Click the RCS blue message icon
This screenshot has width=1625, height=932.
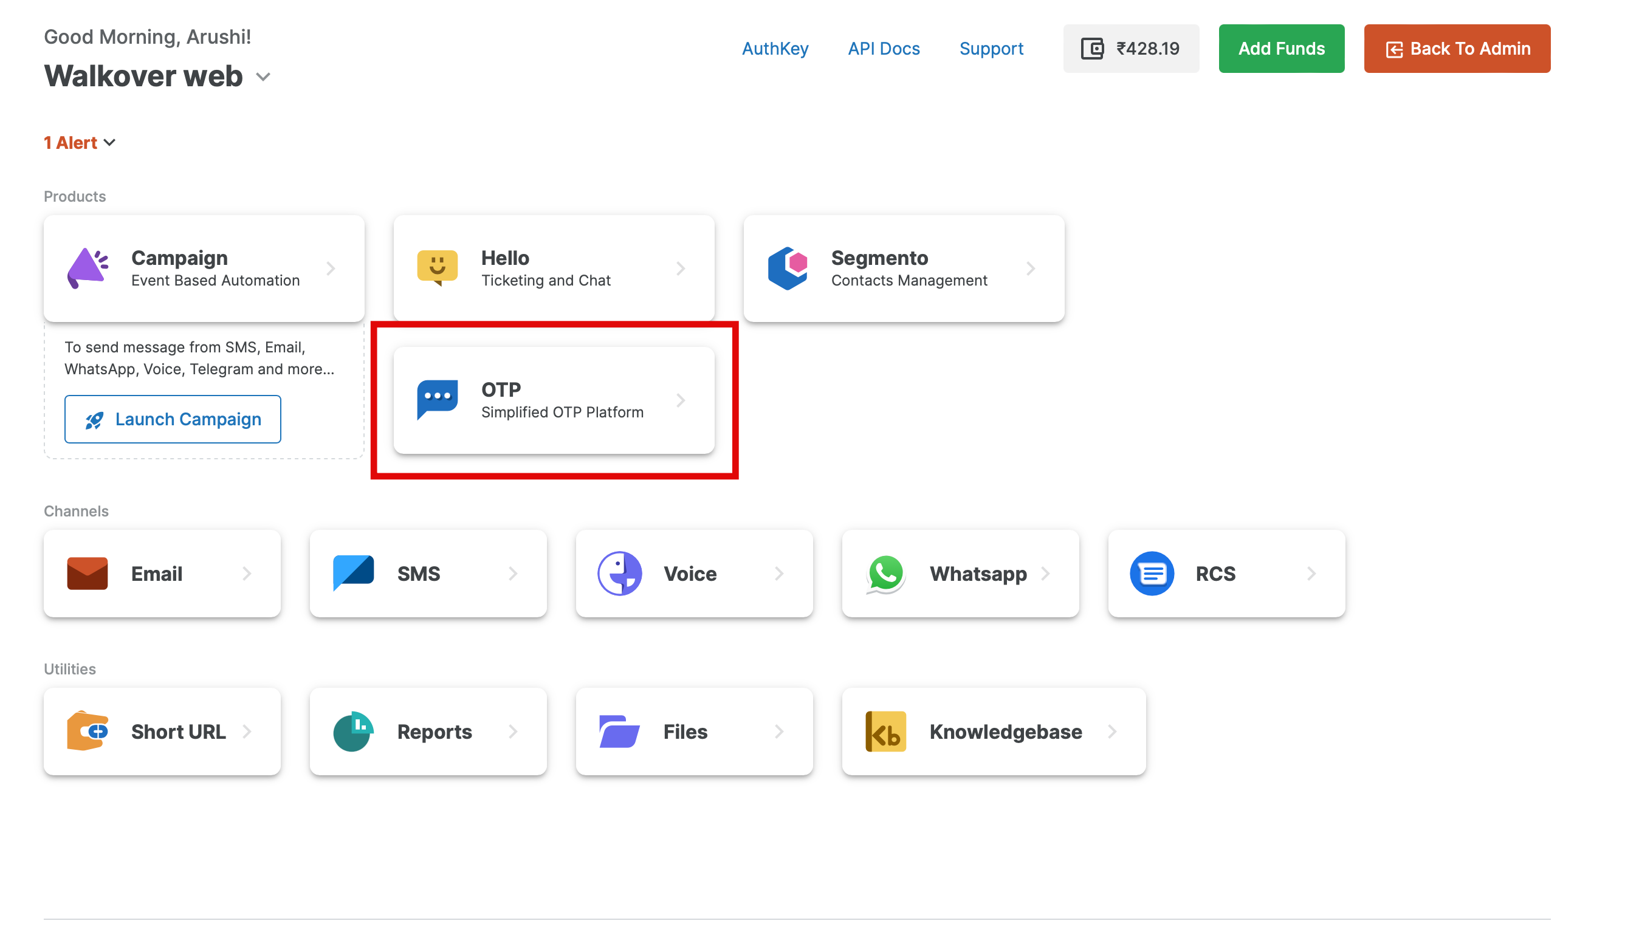[x=1152, y=574]
